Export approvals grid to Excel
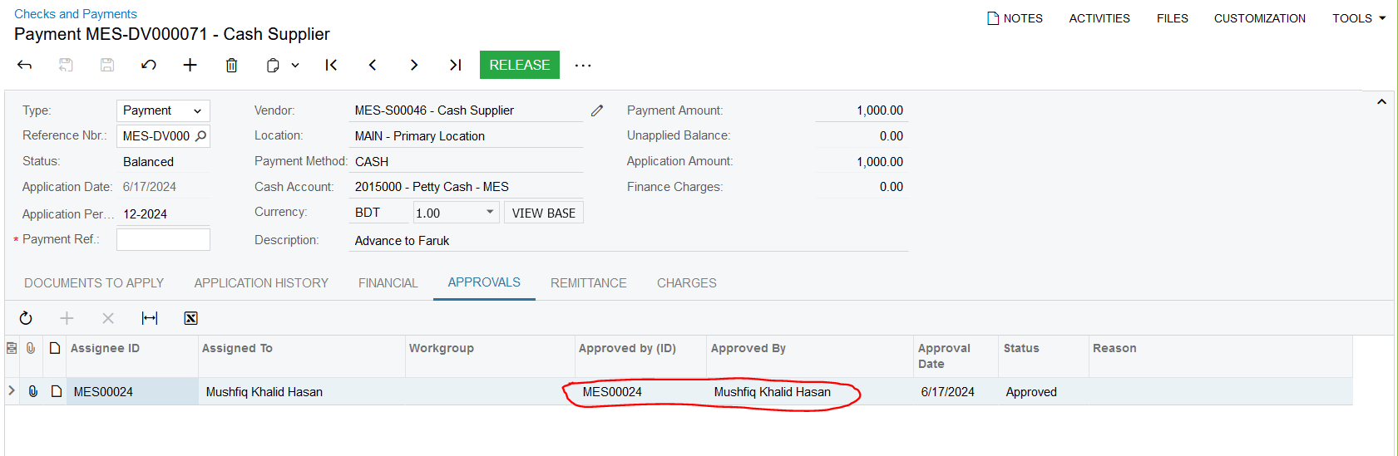1398x456 pixels. [x=190, y=318]
